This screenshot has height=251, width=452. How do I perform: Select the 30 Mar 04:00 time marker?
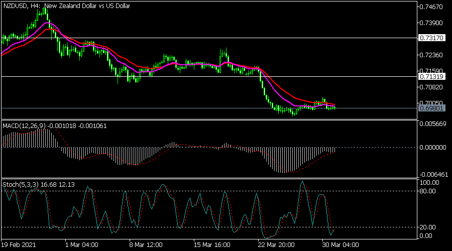340,245
